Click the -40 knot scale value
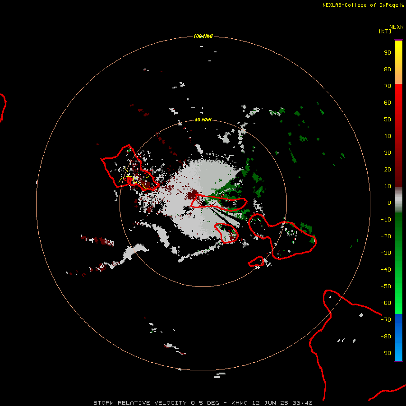 [x=386, y=270]
